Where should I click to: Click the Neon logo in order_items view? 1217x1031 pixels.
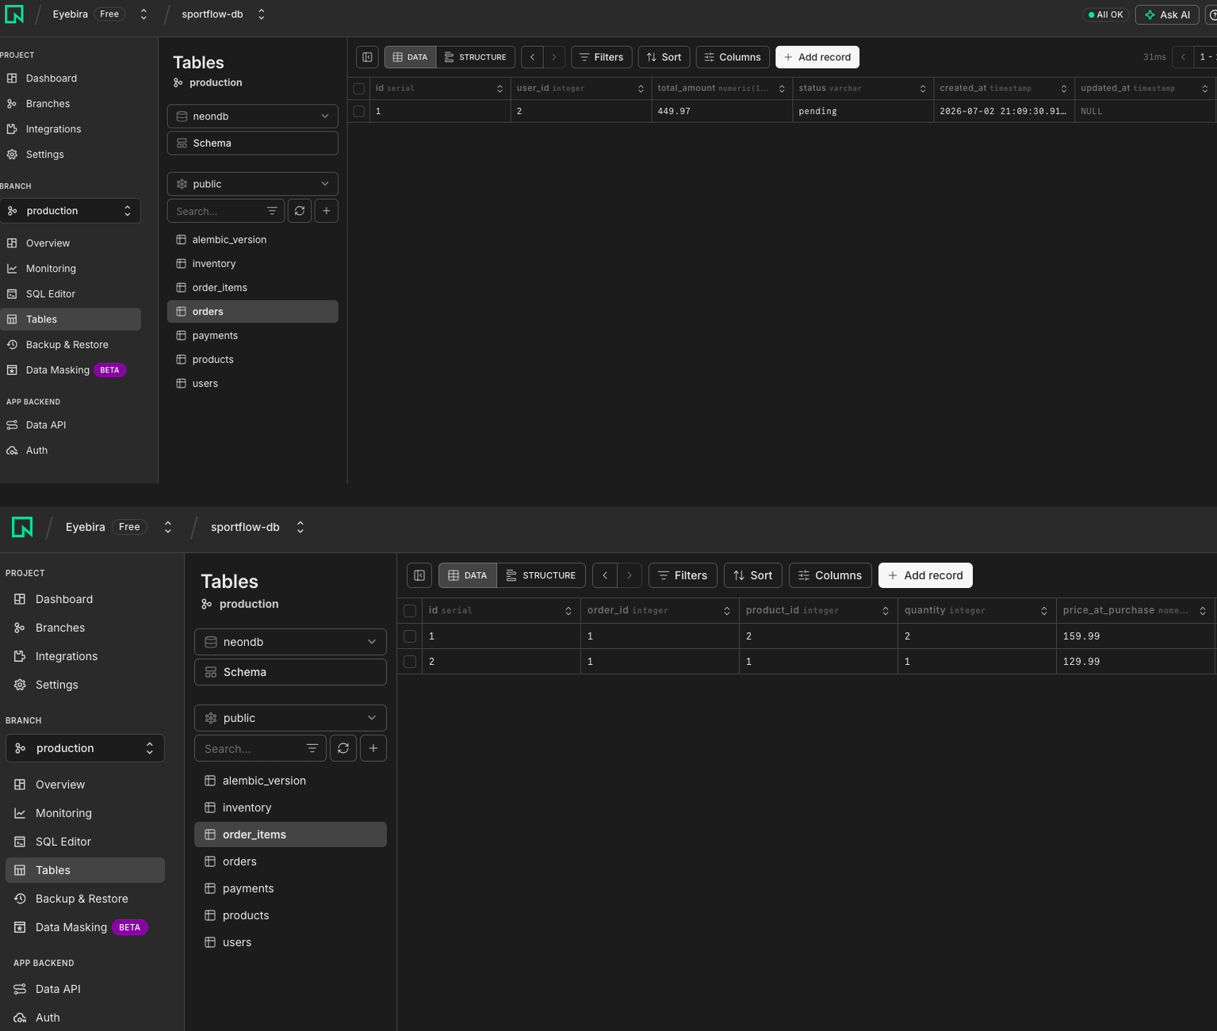coord(22,527)
